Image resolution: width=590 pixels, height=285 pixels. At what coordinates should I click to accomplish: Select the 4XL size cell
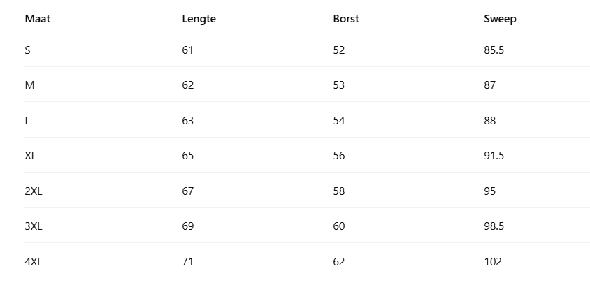[34, 262]
